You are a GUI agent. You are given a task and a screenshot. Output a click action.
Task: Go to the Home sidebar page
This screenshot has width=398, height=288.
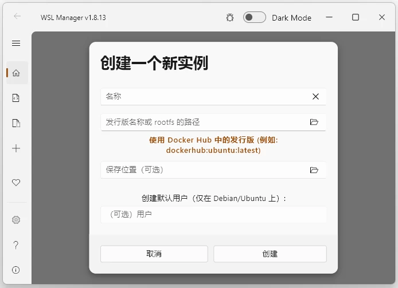click(16, 73)
